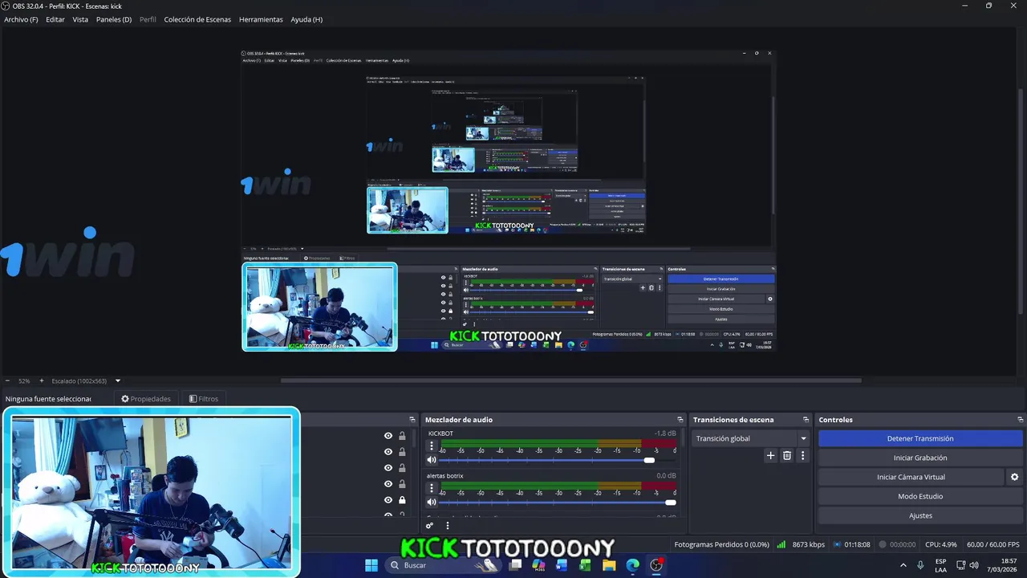The height and width of the screenshot is (578, 1027).
Task: Undock the Mezclador de audio panel
Action: point(680,420)
